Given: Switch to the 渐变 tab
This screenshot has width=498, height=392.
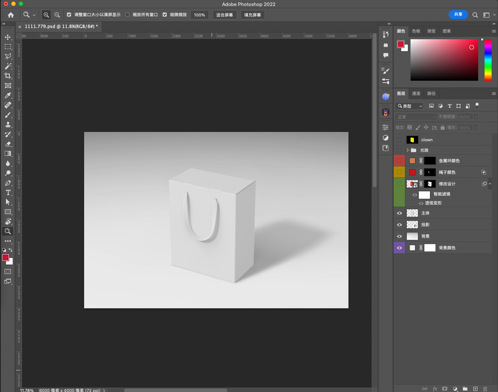Looking at the screenshot, I should click(x=431, y=31).
